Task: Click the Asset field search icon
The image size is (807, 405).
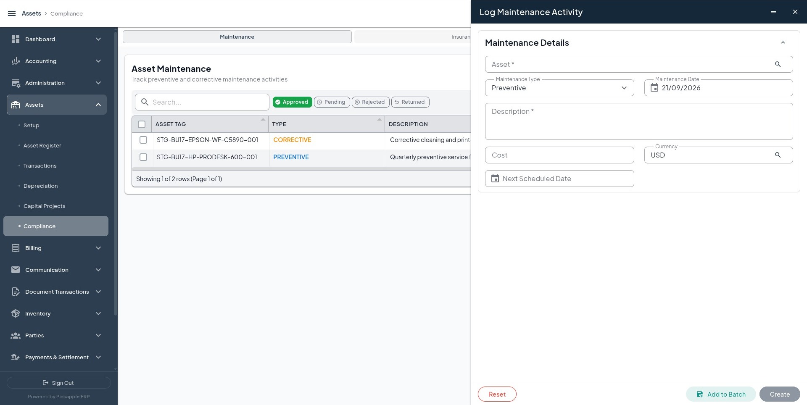Action: click(x=778, y=64)
